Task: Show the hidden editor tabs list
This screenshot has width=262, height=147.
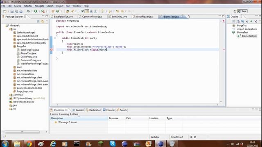Action: pyautogui.click(x=189, y=16)
